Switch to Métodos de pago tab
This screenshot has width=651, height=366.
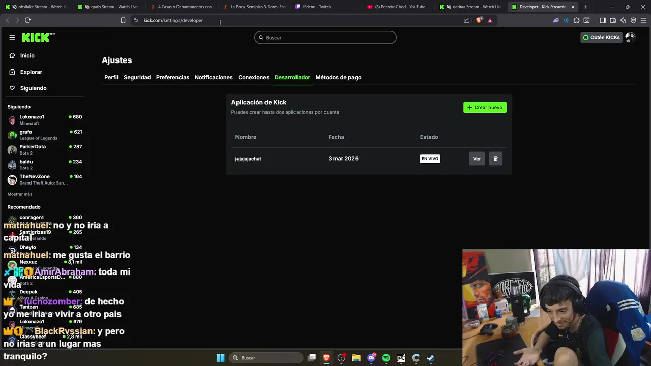coord(338,77)
